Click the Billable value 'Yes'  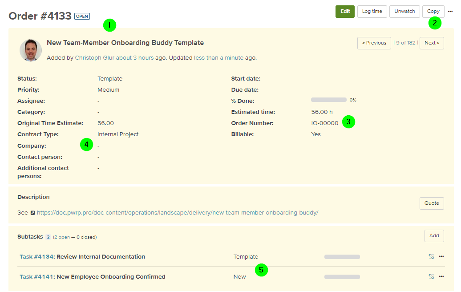tap(316, 134)
